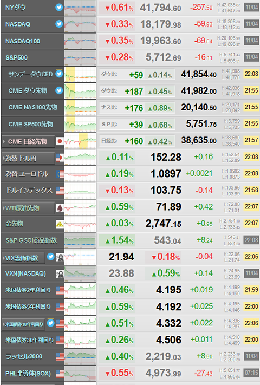Click WTI price value 71.89

point(168,207)
